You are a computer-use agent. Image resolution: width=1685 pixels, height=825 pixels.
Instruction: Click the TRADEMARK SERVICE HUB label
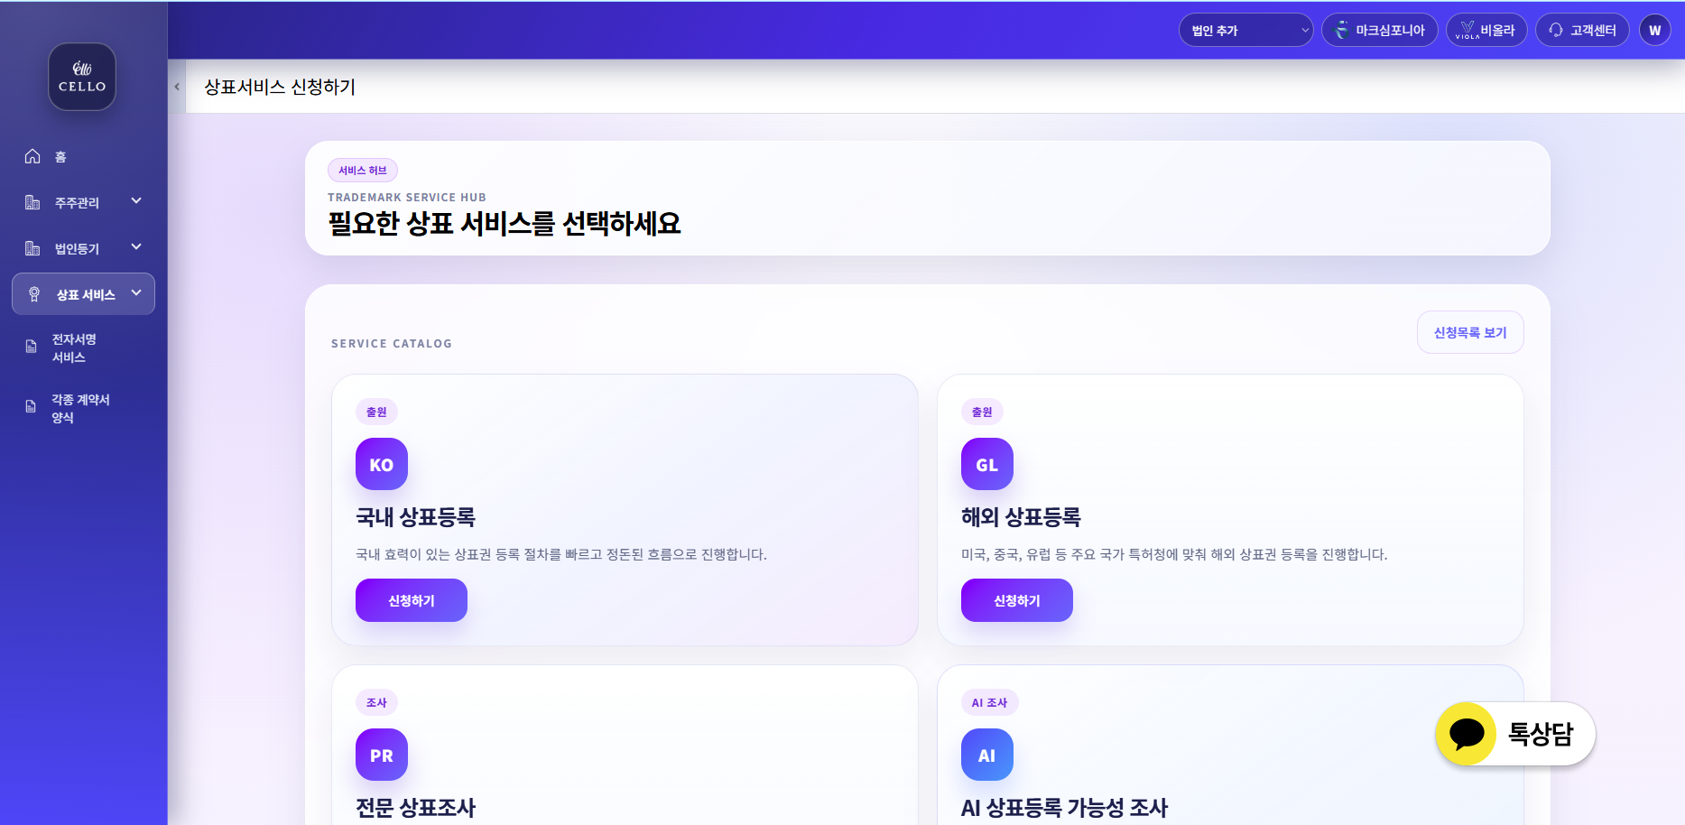click(407, 197)
